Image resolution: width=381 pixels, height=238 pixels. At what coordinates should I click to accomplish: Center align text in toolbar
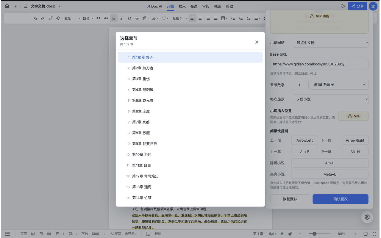[x=200, y=18]
